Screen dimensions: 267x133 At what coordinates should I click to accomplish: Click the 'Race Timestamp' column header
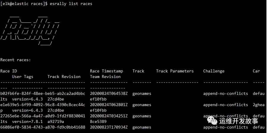point(107,71)
